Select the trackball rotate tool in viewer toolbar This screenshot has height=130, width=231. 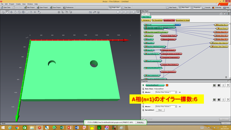click(x=7, y=12)
